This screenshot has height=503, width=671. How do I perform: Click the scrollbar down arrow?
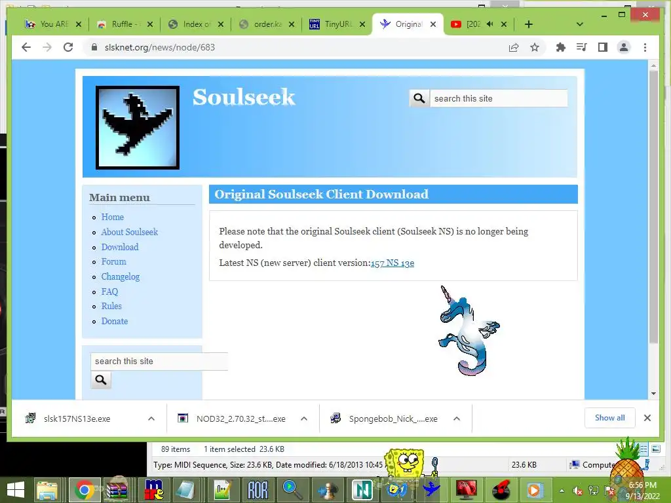tap(653, 394)
